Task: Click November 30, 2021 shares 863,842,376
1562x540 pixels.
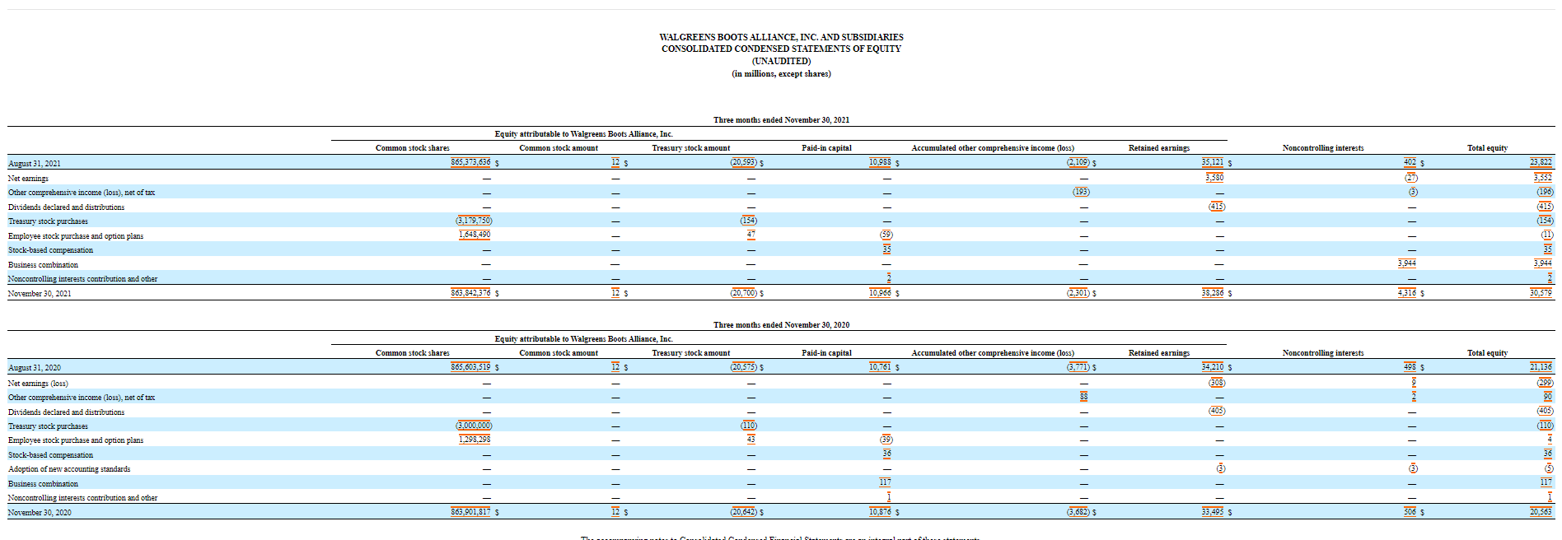Action: pos(470,292)
